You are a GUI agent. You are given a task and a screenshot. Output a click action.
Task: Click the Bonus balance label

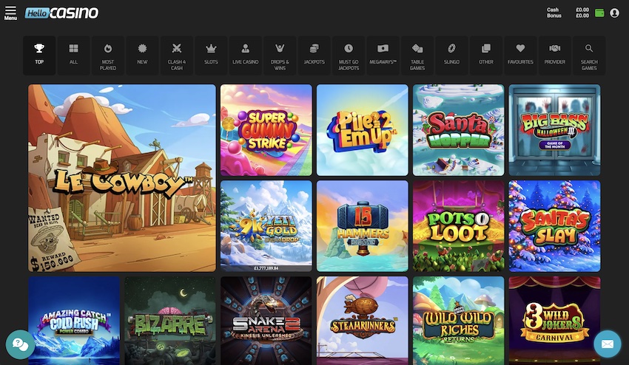click(554, 16)
